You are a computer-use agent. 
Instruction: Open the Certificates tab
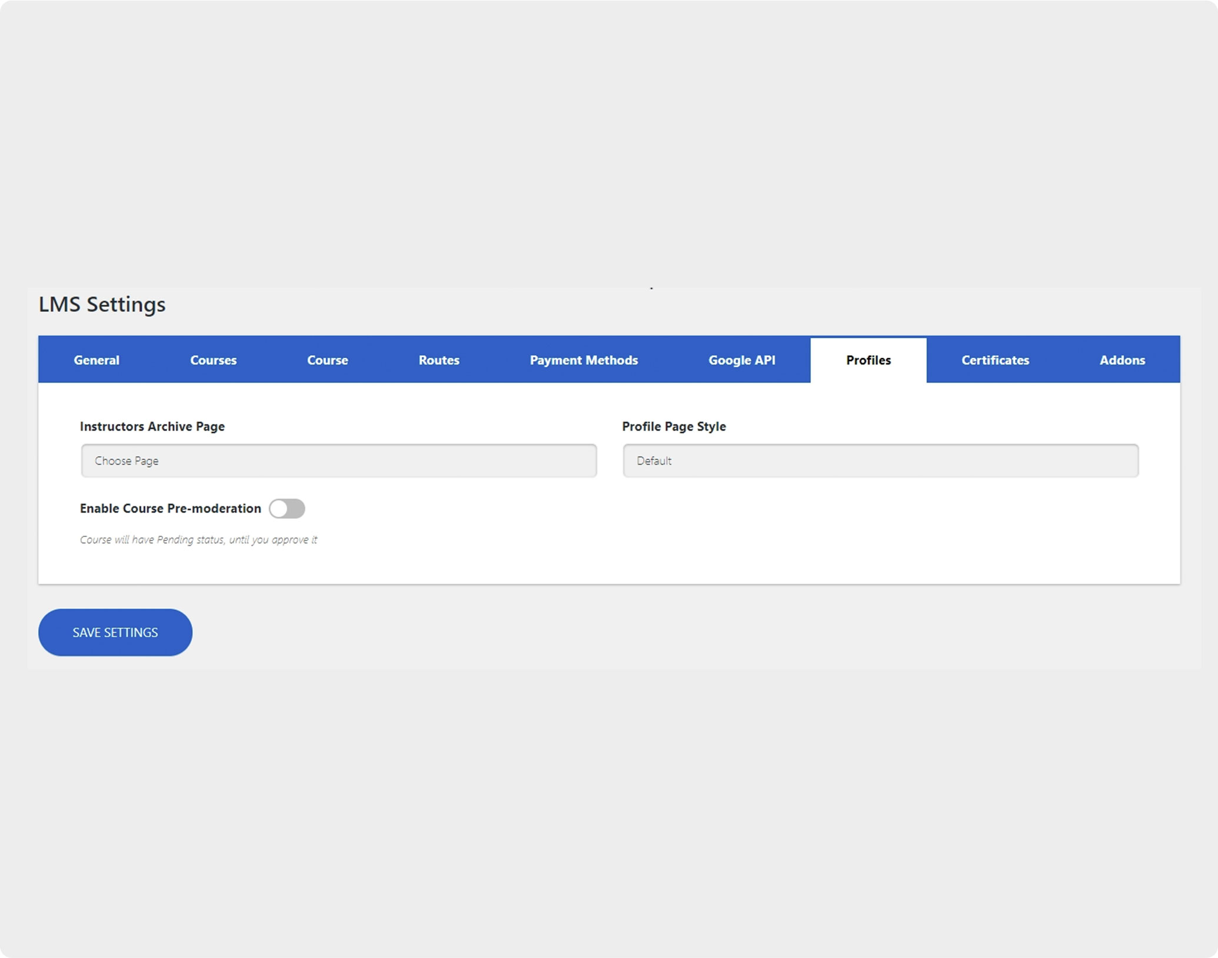coord(995,360)
